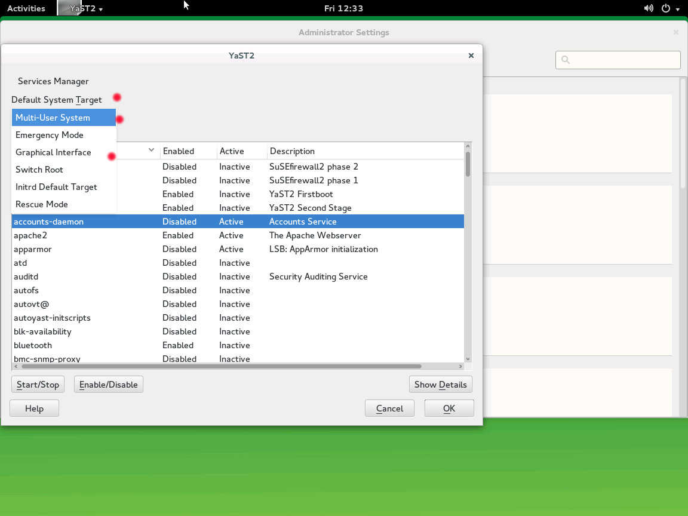The image size is (688, 516).
Task: Click Security Auditing Service description
Action: point(318,277)
